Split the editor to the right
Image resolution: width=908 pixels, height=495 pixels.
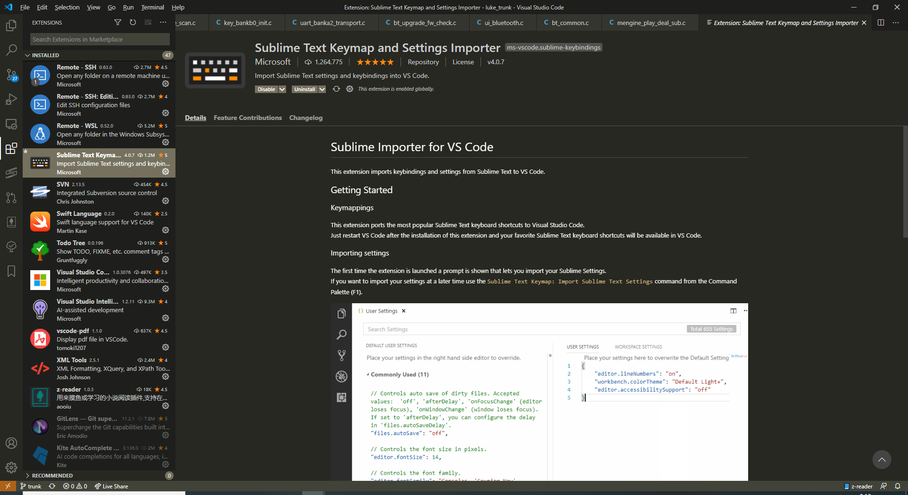pos(881,22)
